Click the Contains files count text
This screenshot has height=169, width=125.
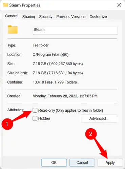[x=55, y=82]
